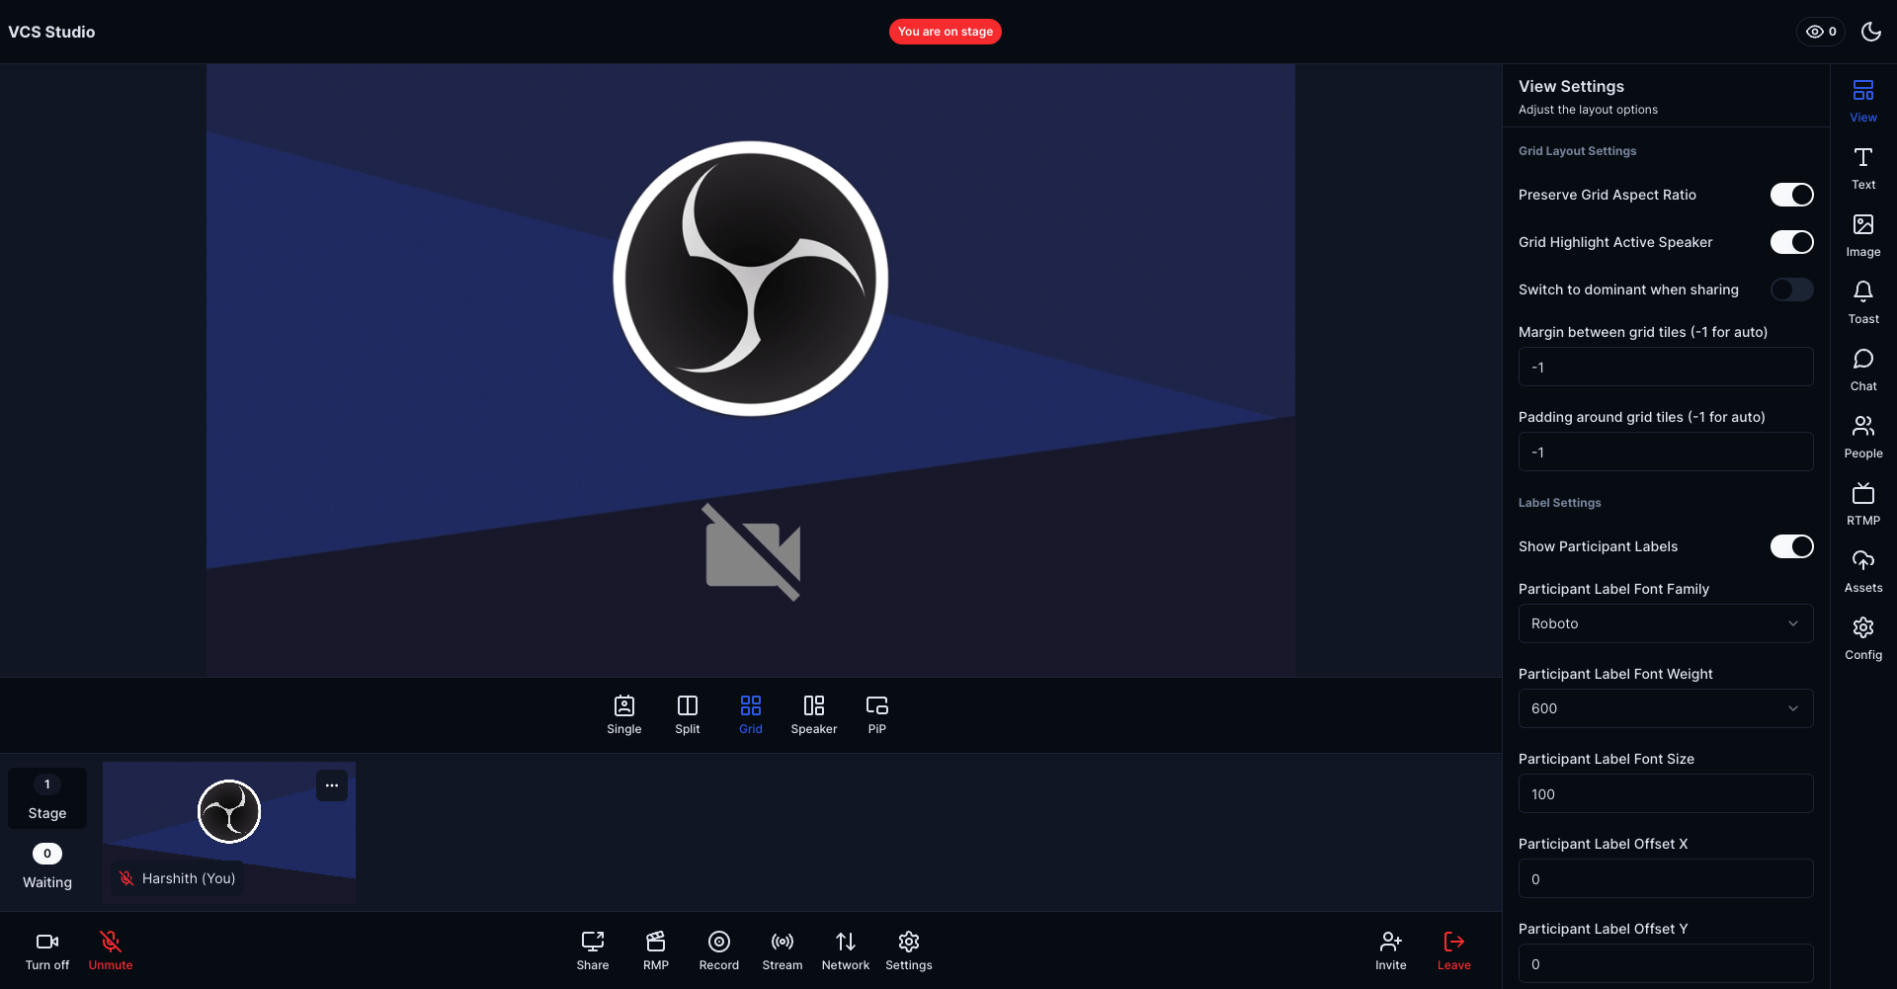Open the Assets upload panel
Viewport: 1897px width, 989px height.
click(1862, 571)
